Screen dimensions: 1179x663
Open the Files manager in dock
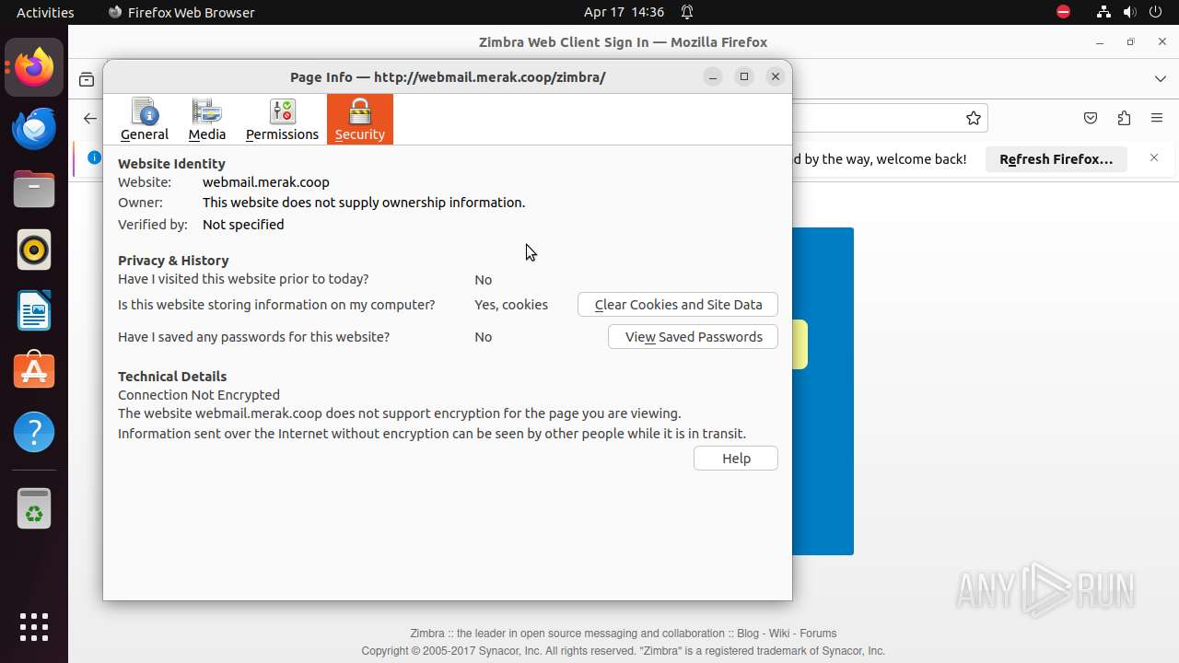click(34, 190)
